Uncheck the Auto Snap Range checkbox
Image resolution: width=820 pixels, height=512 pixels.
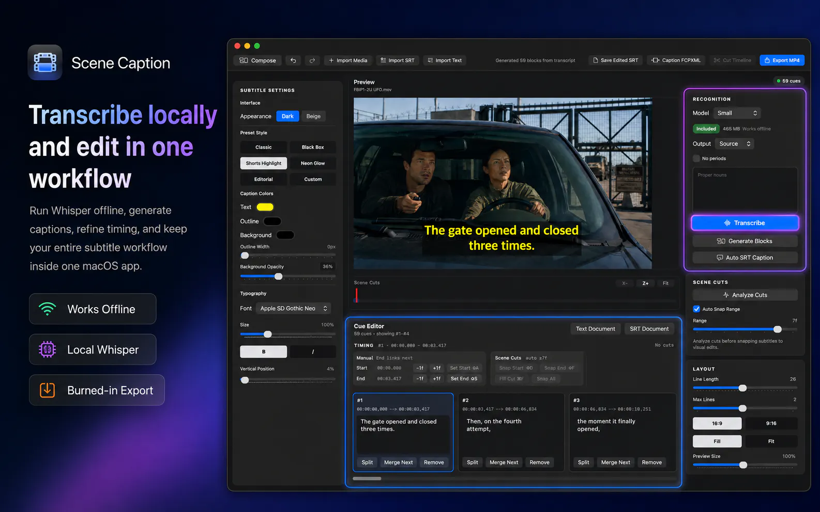696,309
